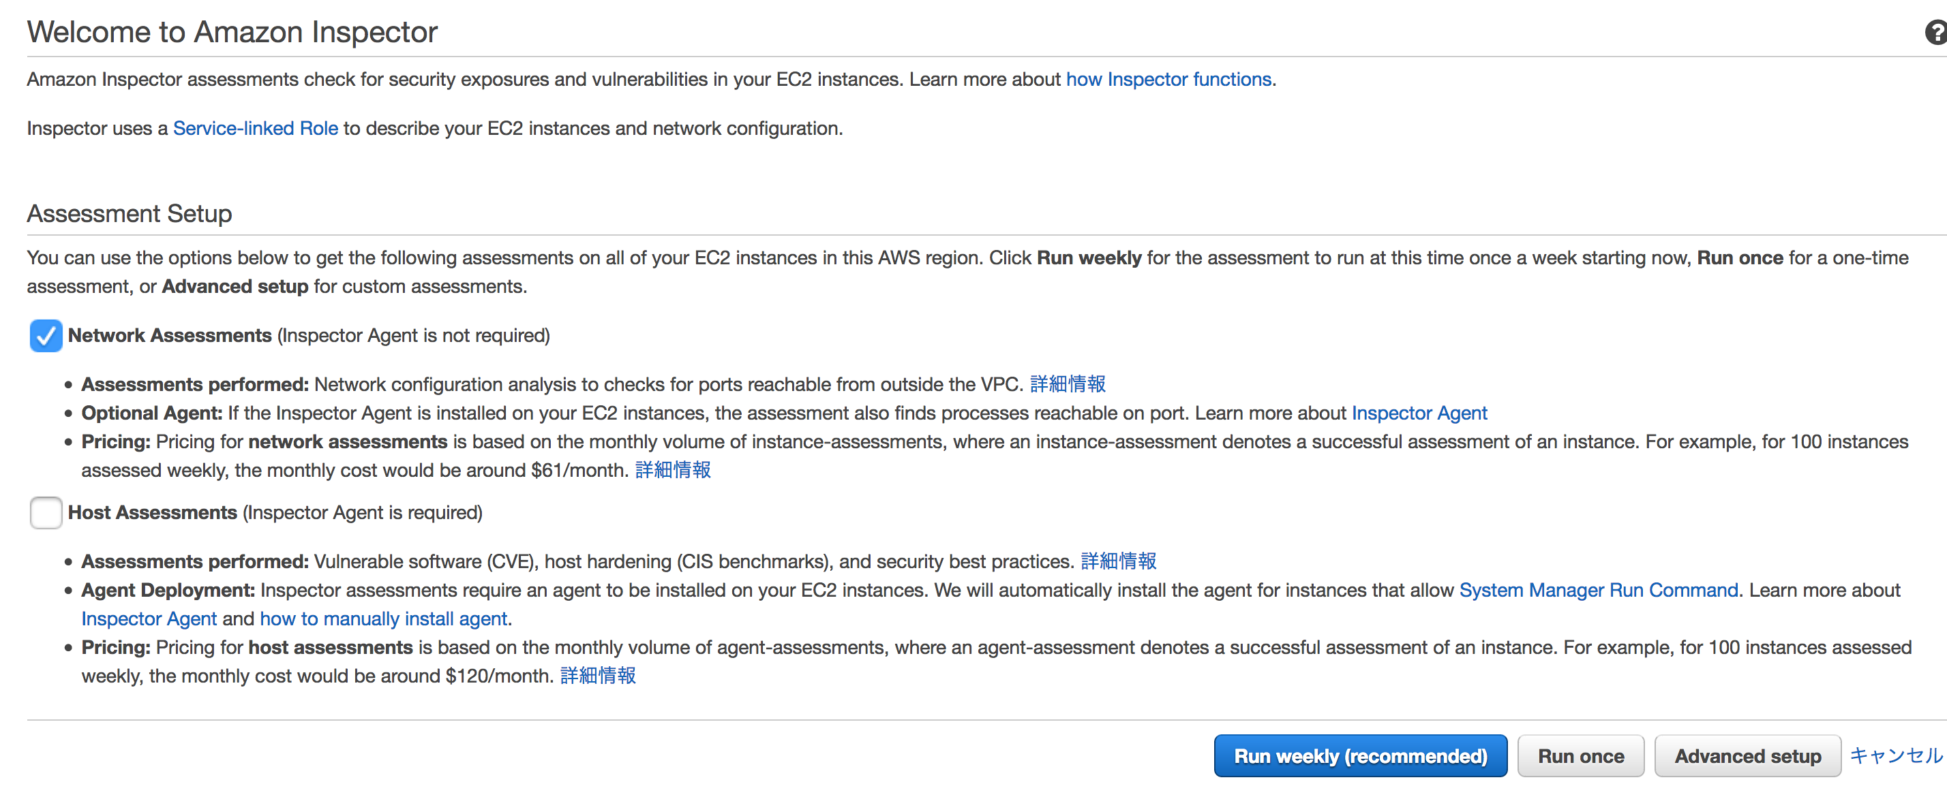This screenshot has height=797, width=1947.
Task: Open Advanced setup
Action: (x=1747, y=756)
